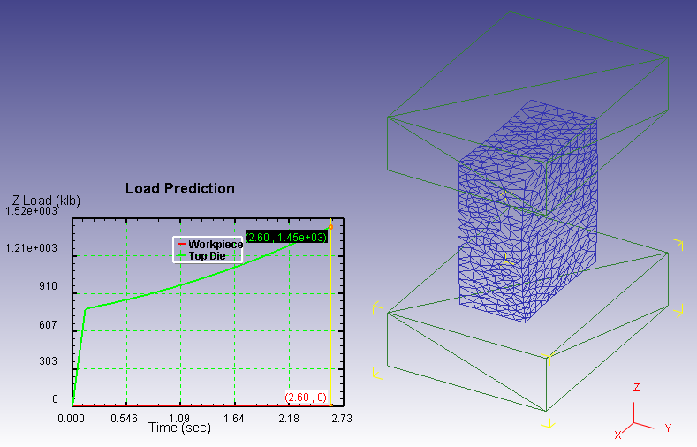Click the 2.18 time tick label
This screenshot has height=447, width=697.
click(x=289, y=419)
